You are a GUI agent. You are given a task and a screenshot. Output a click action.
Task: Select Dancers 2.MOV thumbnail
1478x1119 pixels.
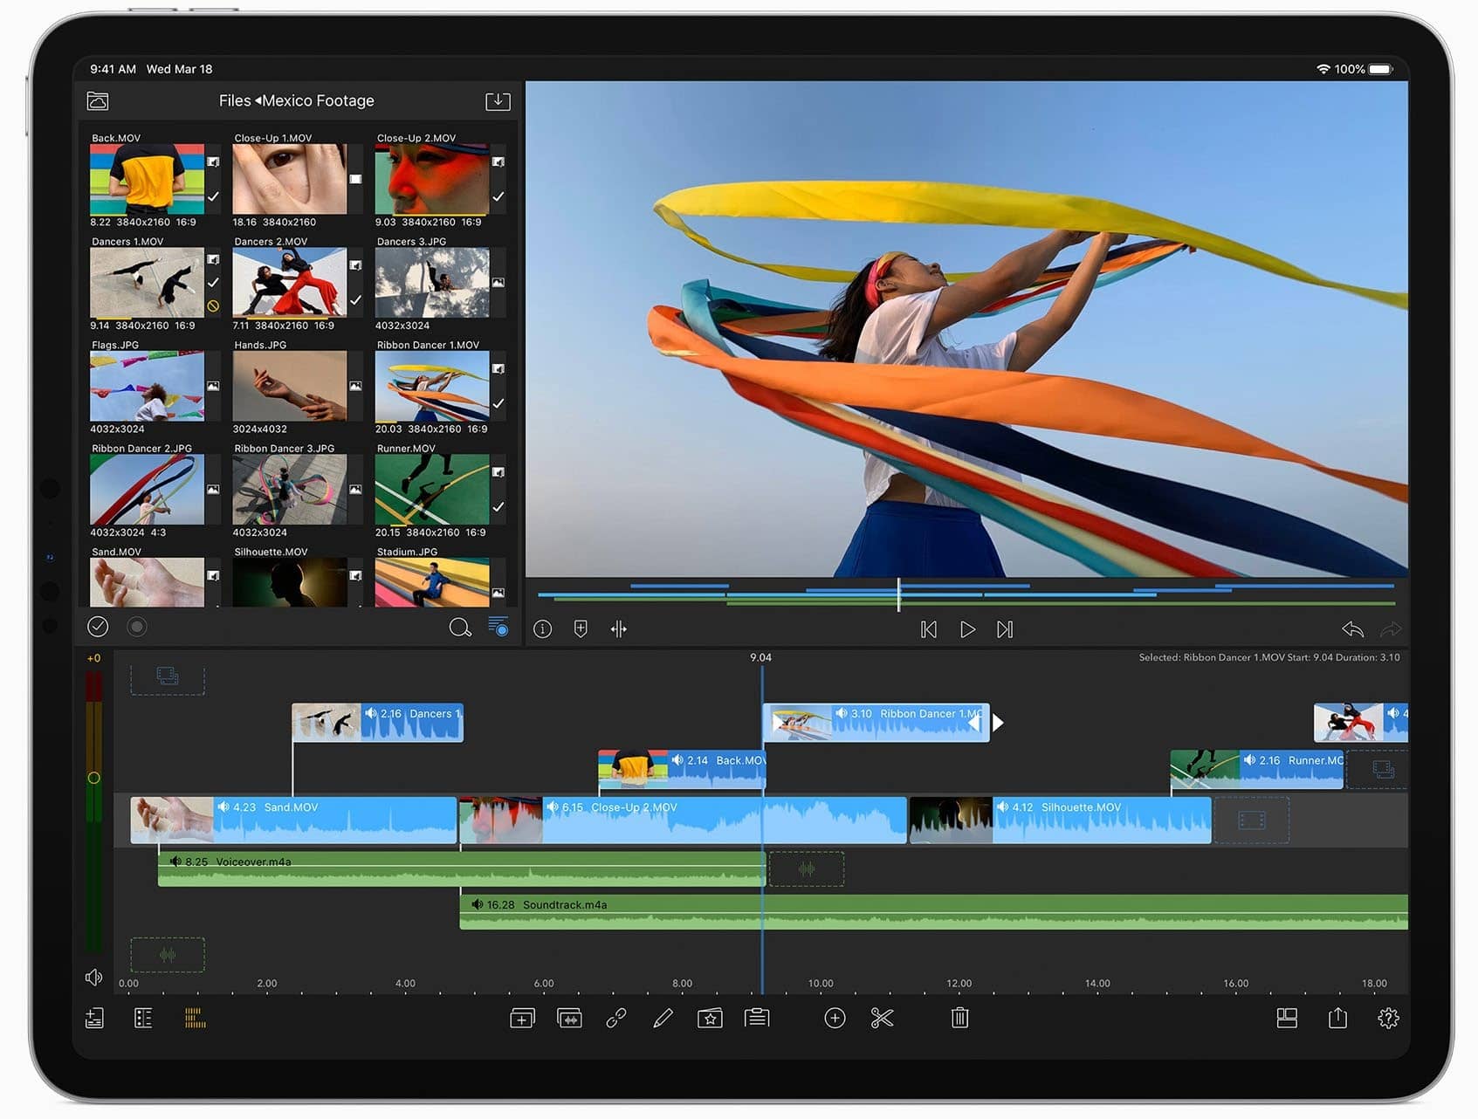290,282
